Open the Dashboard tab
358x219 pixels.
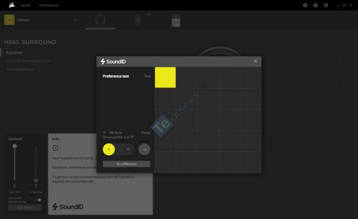(x=48, y=5)
